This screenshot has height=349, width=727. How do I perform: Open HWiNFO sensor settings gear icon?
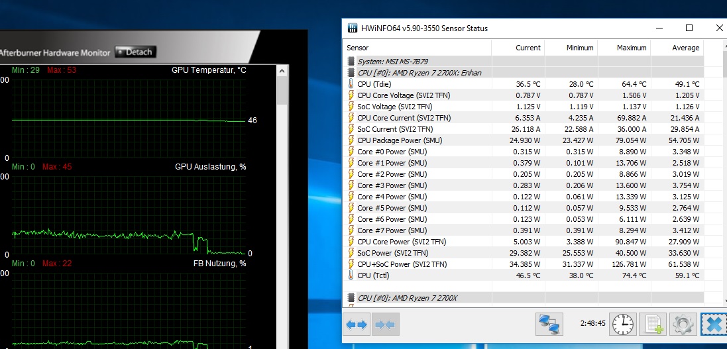pos(683,324)
